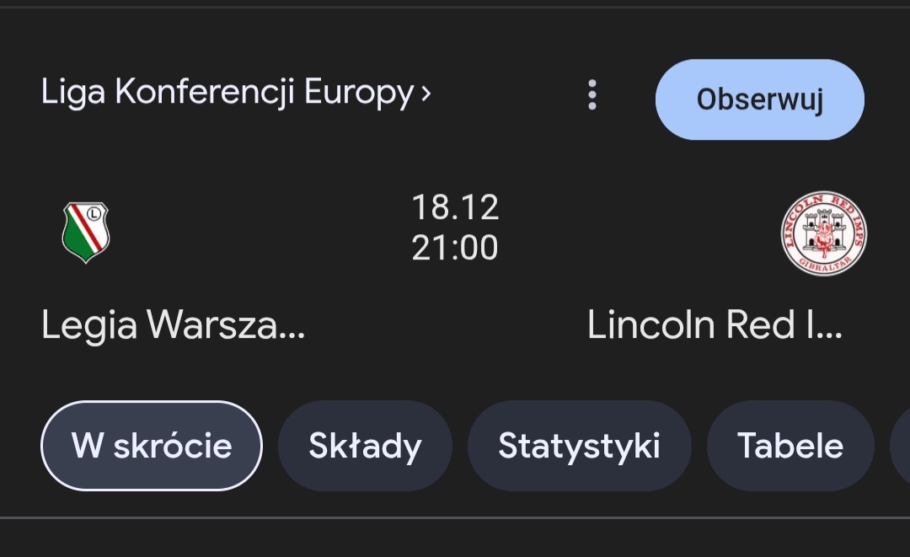910x557 pixels.
Task: Tap the Legia Warszawa club crest
Action: point(86,232)
